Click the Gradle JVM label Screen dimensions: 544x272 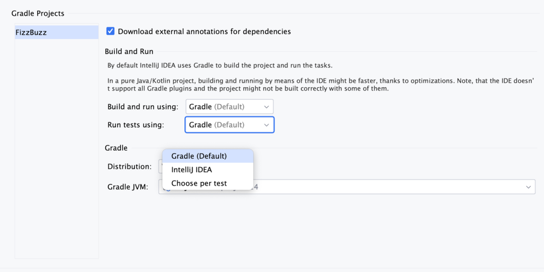128,187
